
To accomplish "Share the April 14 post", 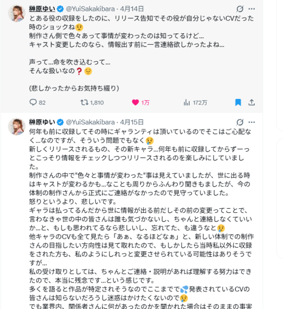I will (251, 102).
